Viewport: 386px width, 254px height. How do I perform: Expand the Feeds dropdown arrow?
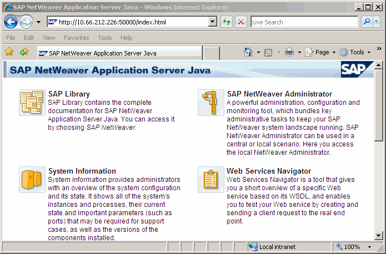coord(279,52)
